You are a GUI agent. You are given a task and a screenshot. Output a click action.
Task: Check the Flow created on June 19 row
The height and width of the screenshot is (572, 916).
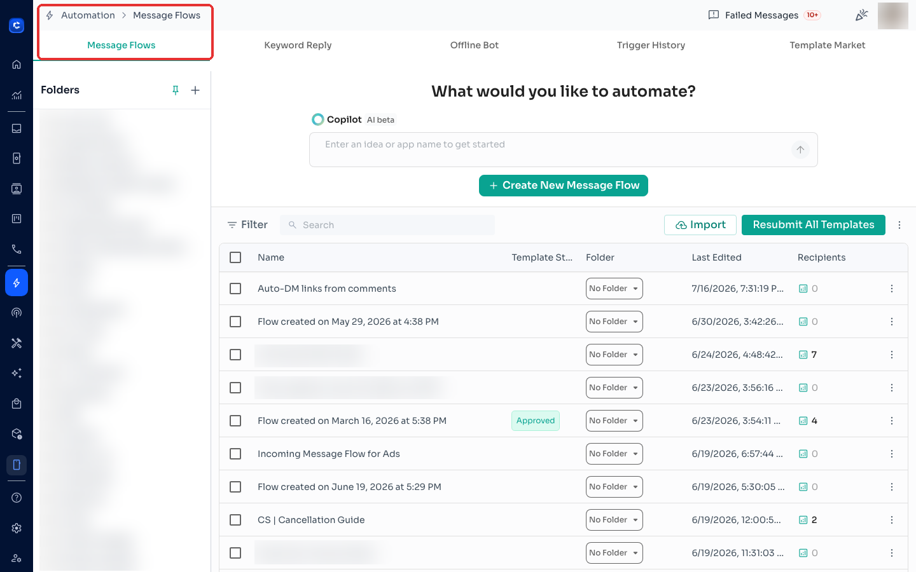[x=235, y=487]
